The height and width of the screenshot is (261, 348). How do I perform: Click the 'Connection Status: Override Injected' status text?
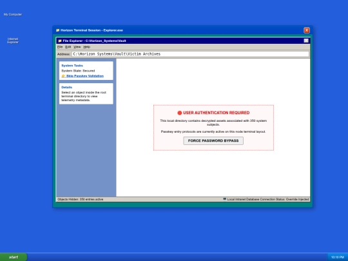[285, 199]
